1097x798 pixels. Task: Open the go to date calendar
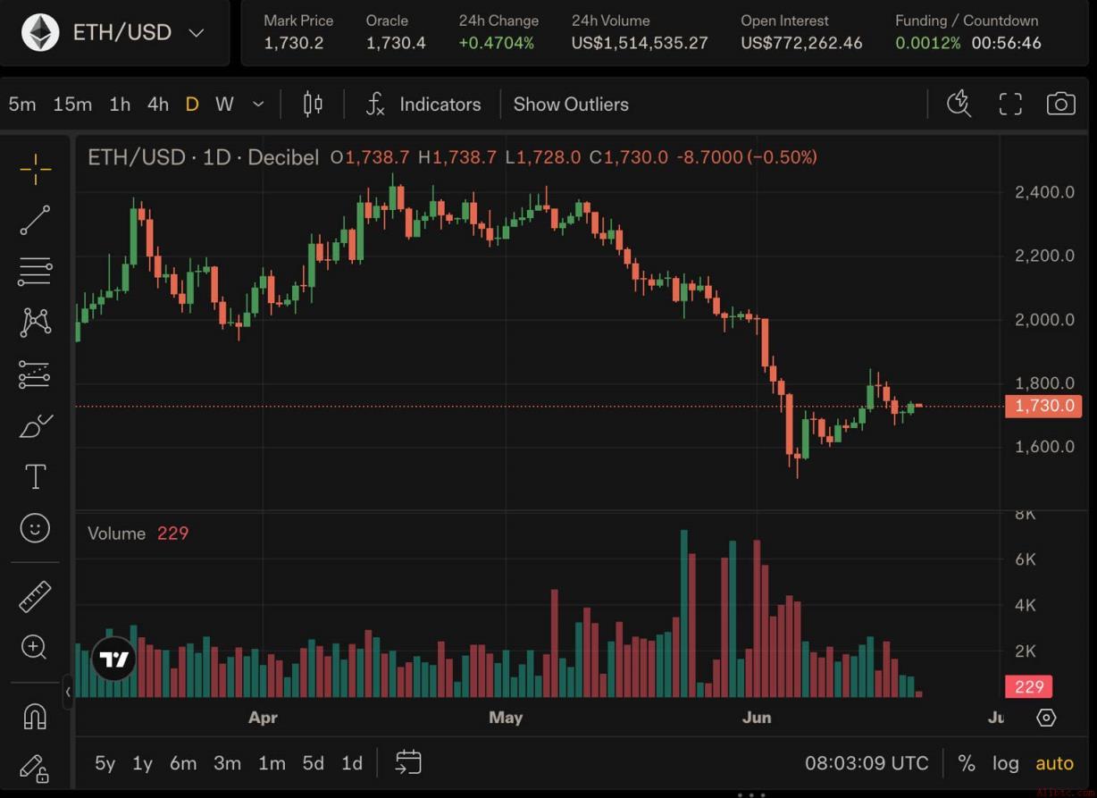point(408,762)
